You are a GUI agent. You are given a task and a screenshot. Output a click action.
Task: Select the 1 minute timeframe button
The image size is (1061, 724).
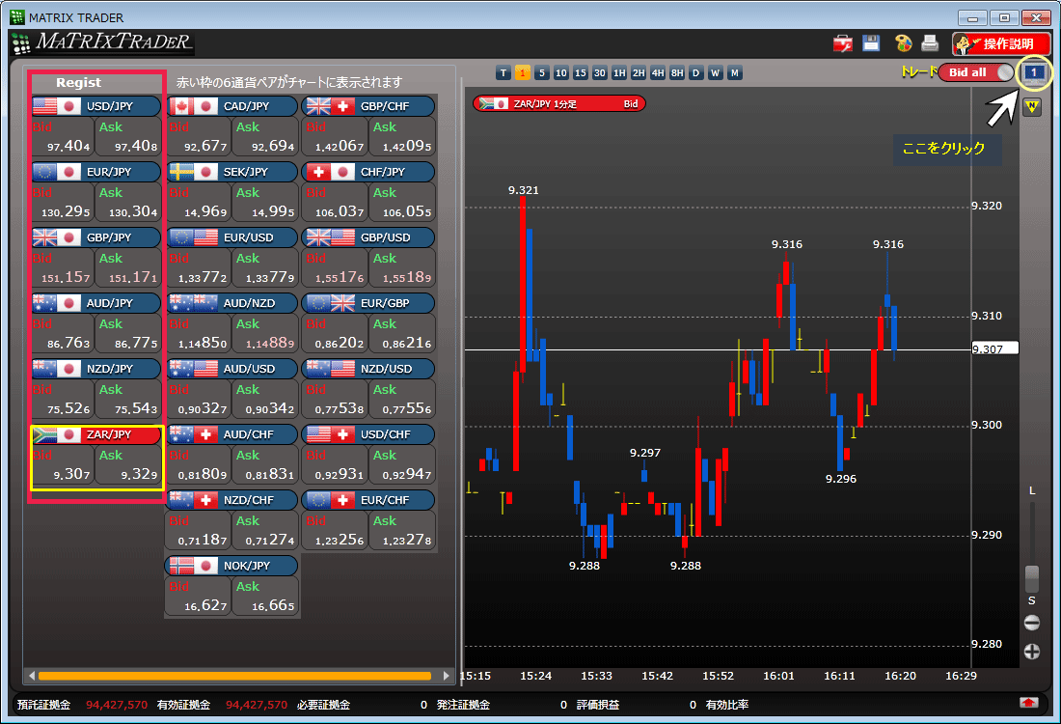pyautogui.click(x=523, y=73)
